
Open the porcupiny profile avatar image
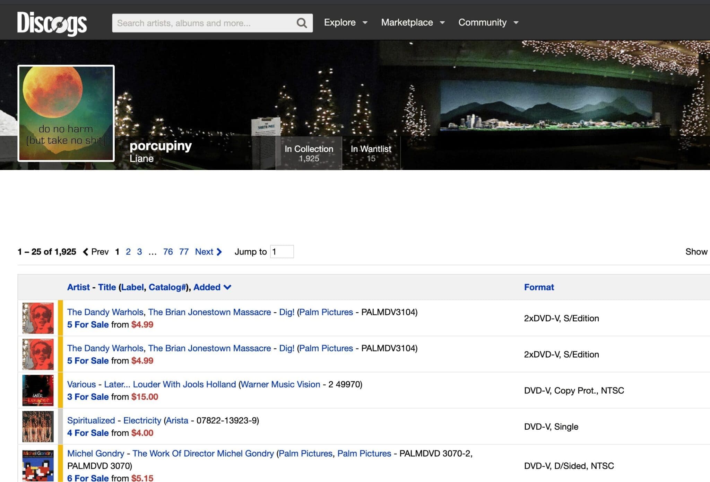click(66, 113)
